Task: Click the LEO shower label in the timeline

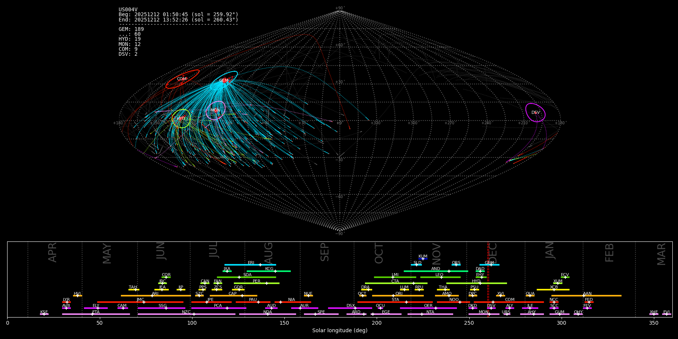Action: 439,275
